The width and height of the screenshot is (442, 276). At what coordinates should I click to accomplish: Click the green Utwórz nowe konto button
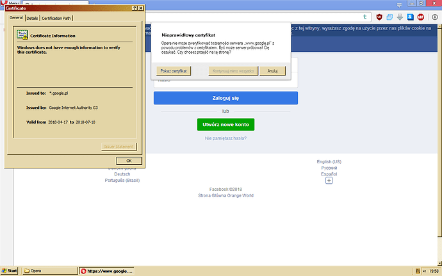pyautogui.click(x=225, y=125)
